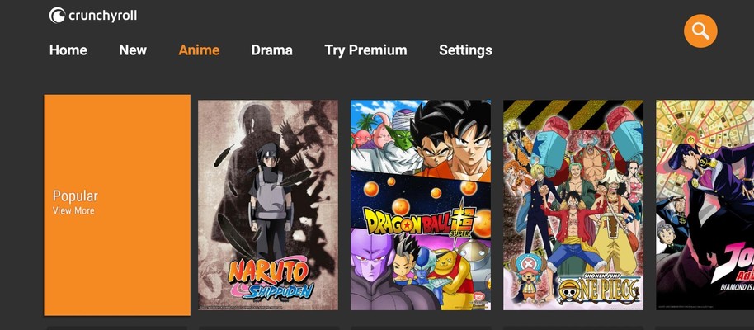Click the Crunchyroll logo icon
754x330 pixels.
(57, 16)
